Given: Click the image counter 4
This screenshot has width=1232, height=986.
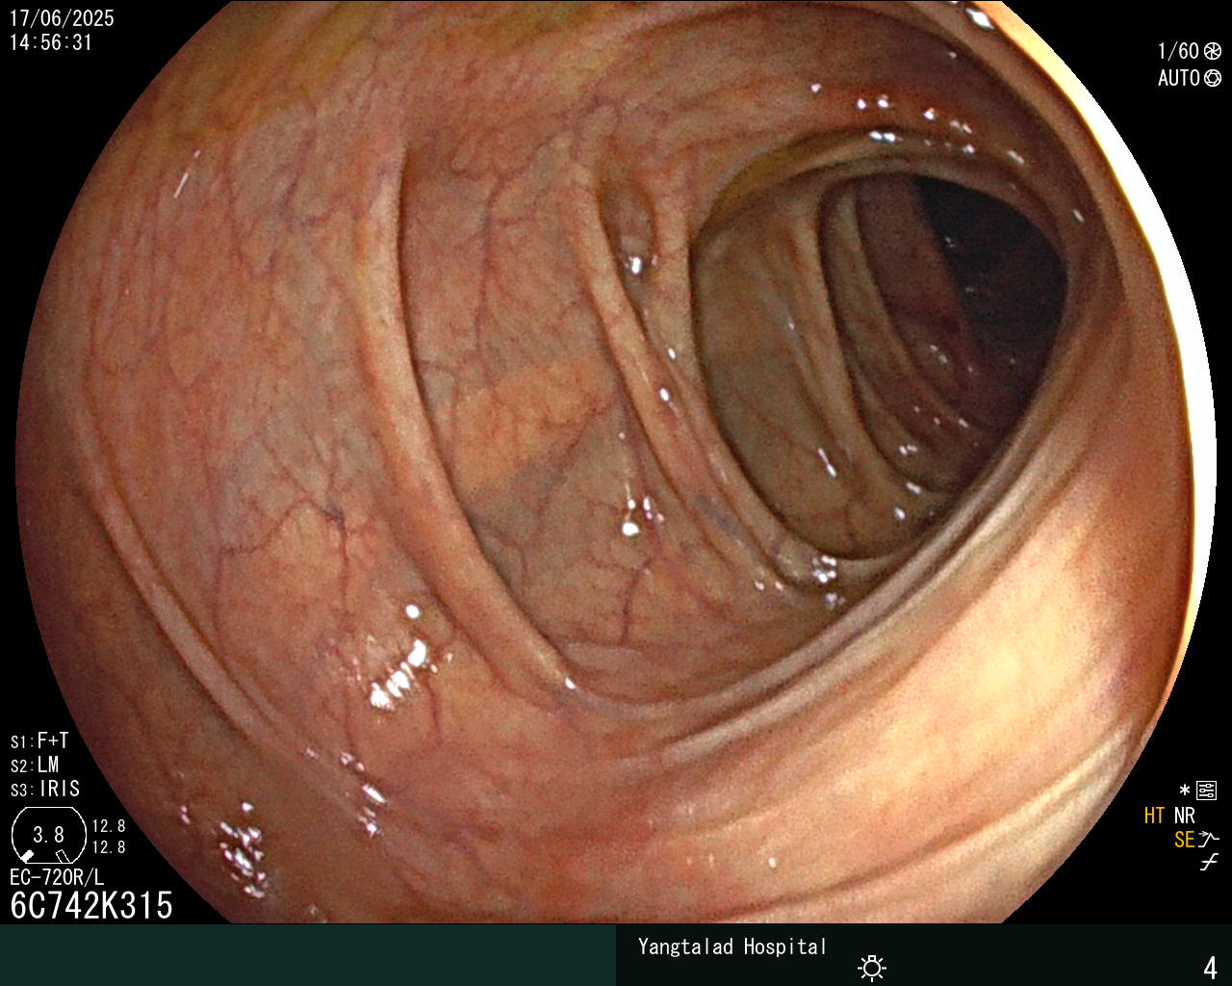Looking at the screenshot, I should pyautogui.click(x=1210, y=968).
